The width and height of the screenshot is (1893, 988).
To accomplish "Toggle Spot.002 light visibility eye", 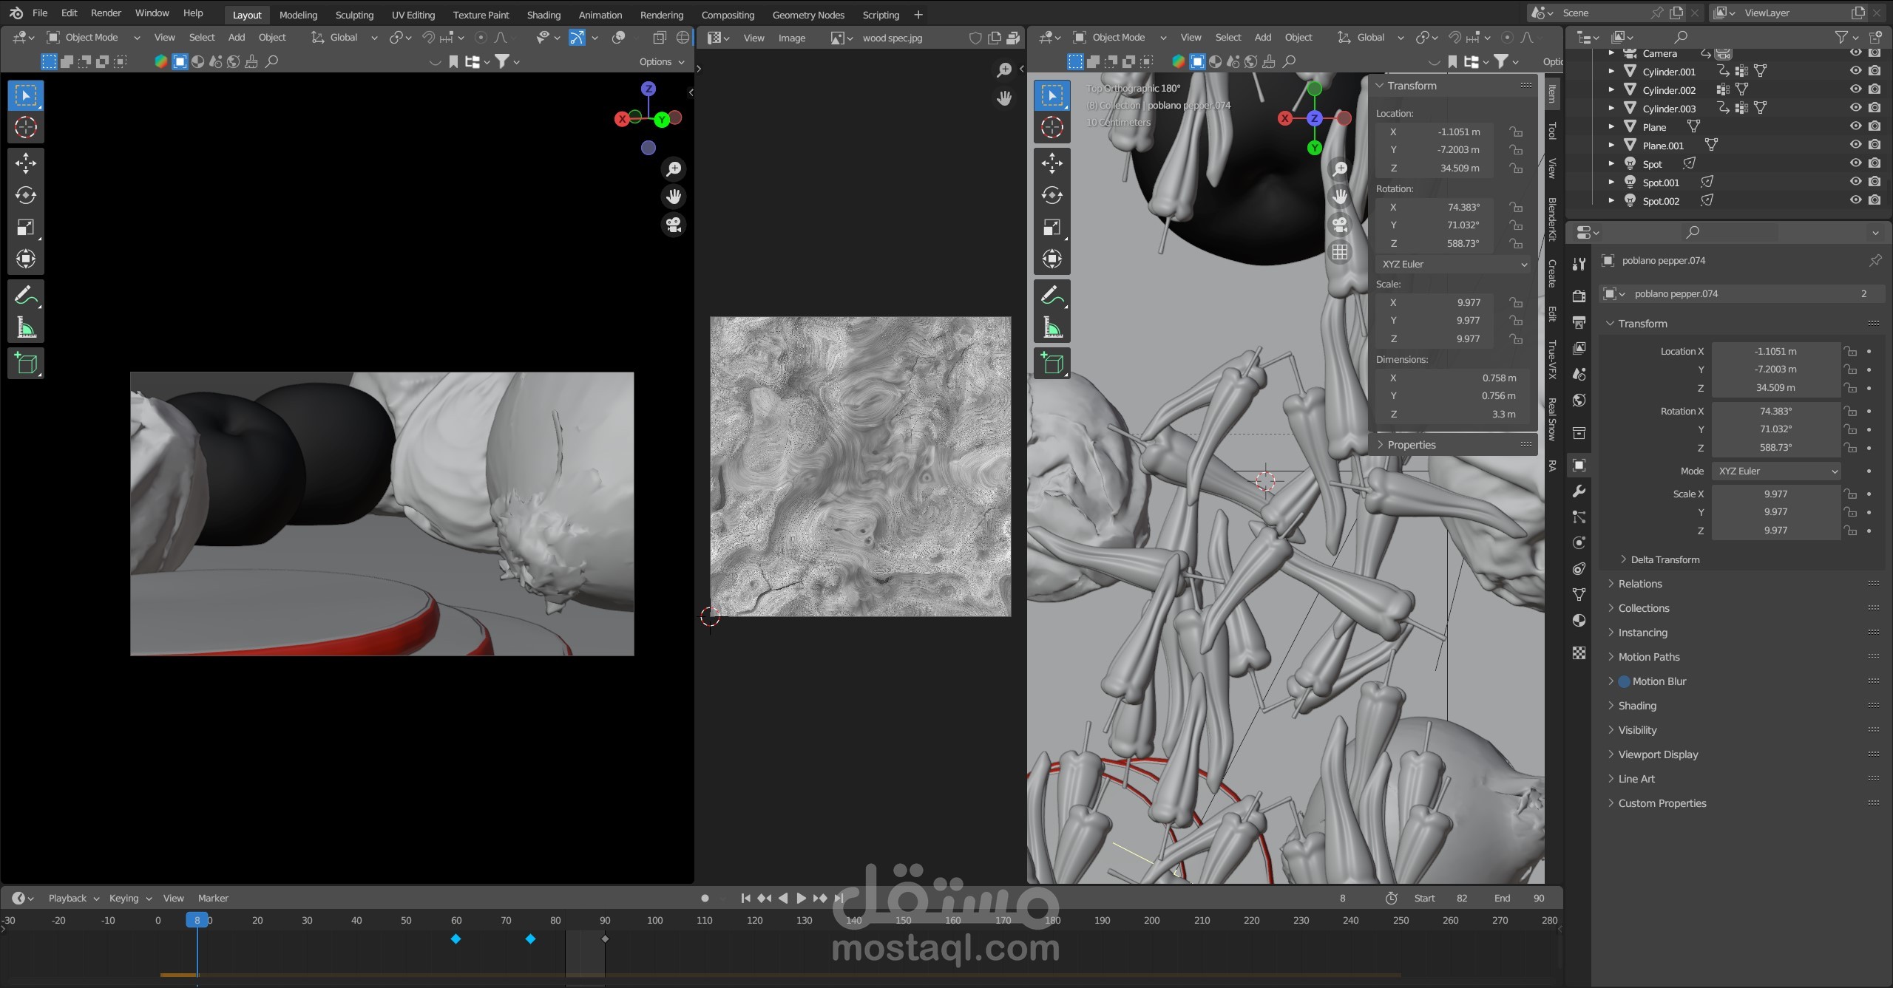I will tap(1855, 200).
